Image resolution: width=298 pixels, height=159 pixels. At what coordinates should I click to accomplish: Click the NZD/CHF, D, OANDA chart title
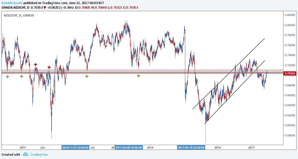[x=19, y=15]
